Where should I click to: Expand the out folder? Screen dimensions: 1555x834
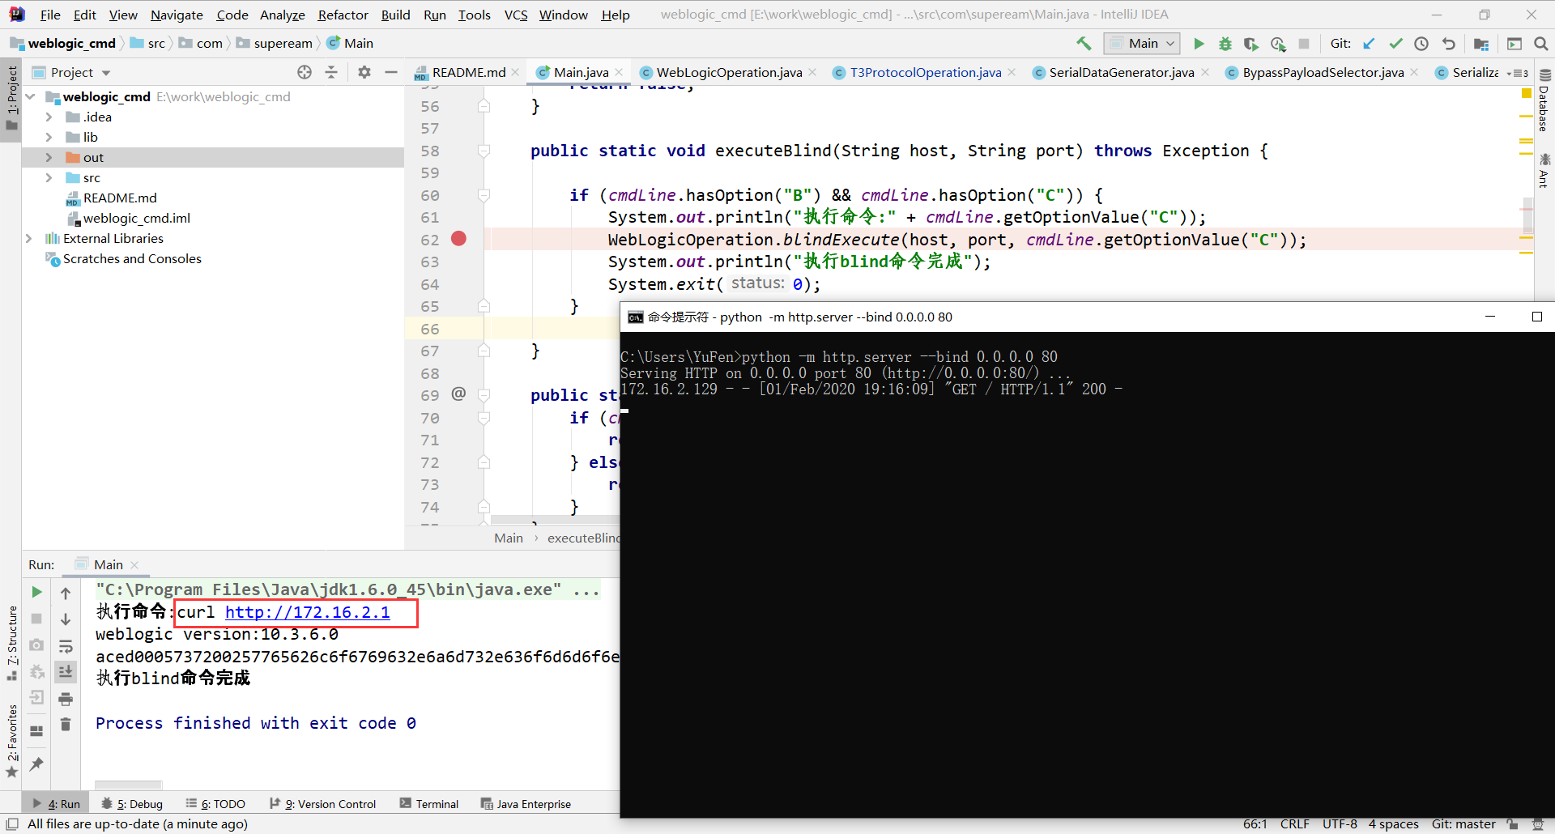[x=49, y=157]
